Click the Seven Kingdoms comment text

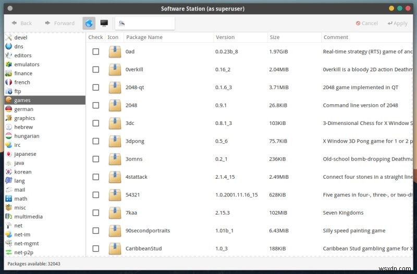pyautogui.click(x=343, y=213)
